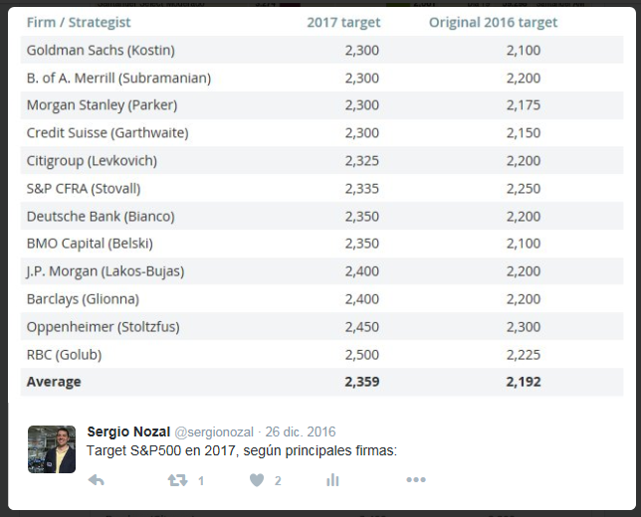This screenshot has width=641, height=517.
Task: Click the Firm / Strategist column header
Action: tap(79, 22)
